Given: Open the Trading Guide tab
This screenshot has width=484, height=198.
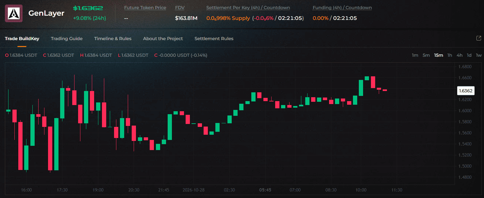Looking at the screenshot, I should pos(67,38).
